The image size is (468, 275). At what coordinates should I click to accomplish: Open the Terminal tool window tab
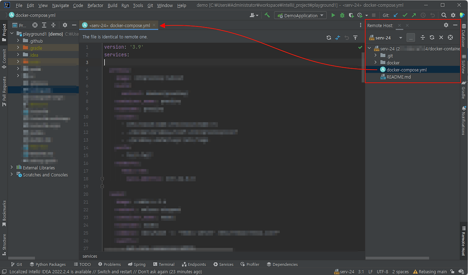pyautogui.click(x=163, y=264)
